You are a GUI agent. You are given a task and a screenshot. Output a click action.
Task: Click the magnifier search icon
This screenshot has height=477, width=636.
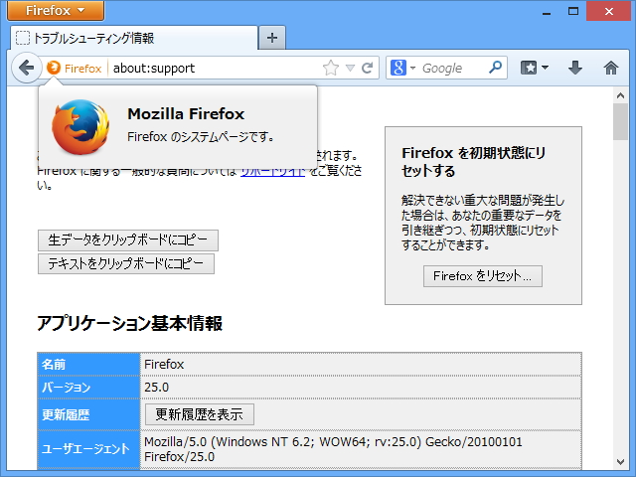tap(495, 68)
